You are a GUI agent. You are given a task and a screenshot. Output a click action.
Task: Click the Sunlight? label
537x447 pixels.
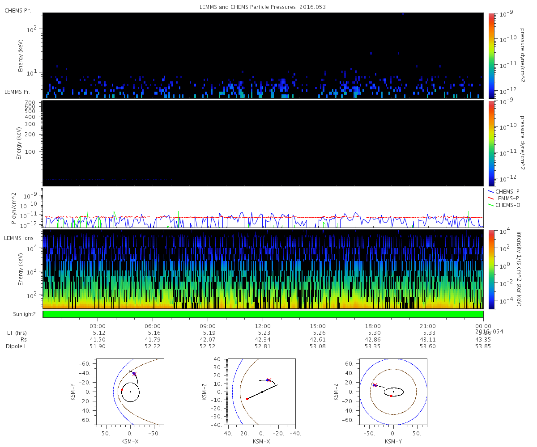click(x=20, y=314)
